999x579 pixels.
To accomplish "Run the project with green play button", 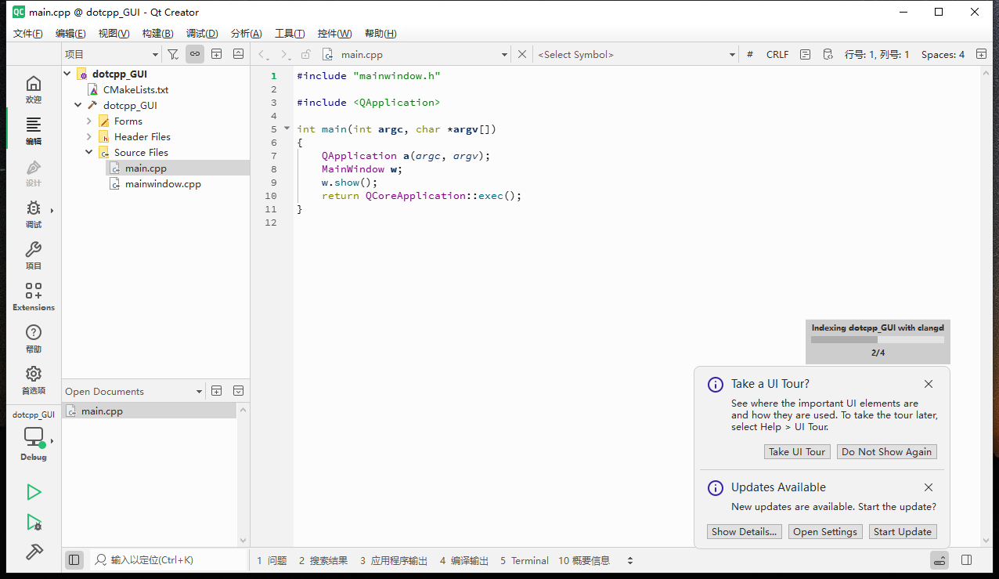I will click(34, 492).
